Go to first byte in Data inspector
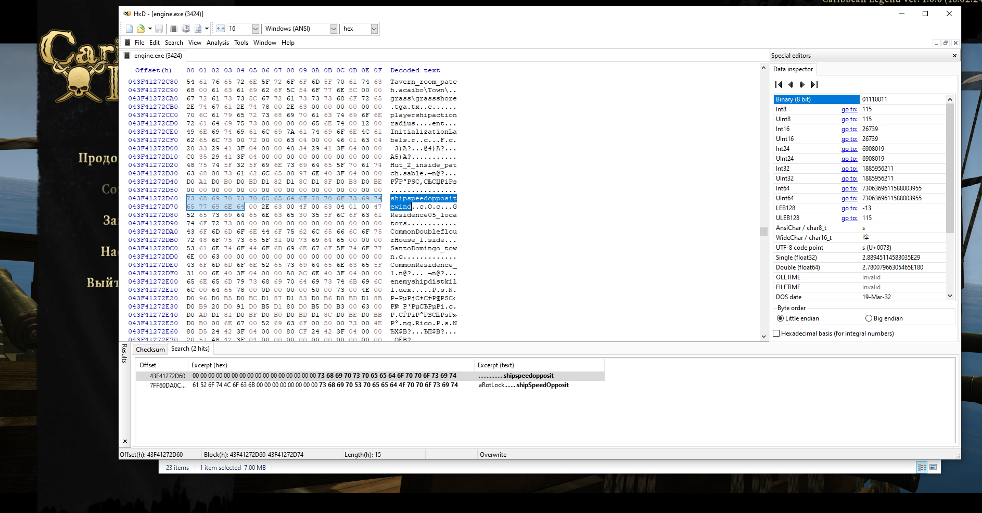 pyautogui.click(x=779, y=84)
